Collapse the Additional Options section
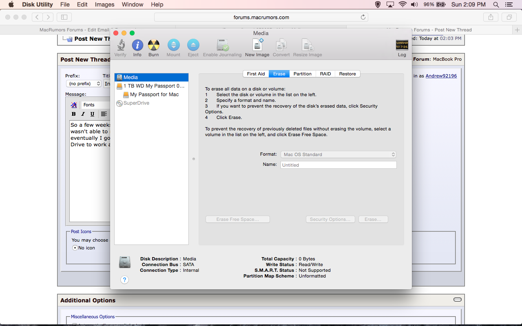 click(458, 300)
